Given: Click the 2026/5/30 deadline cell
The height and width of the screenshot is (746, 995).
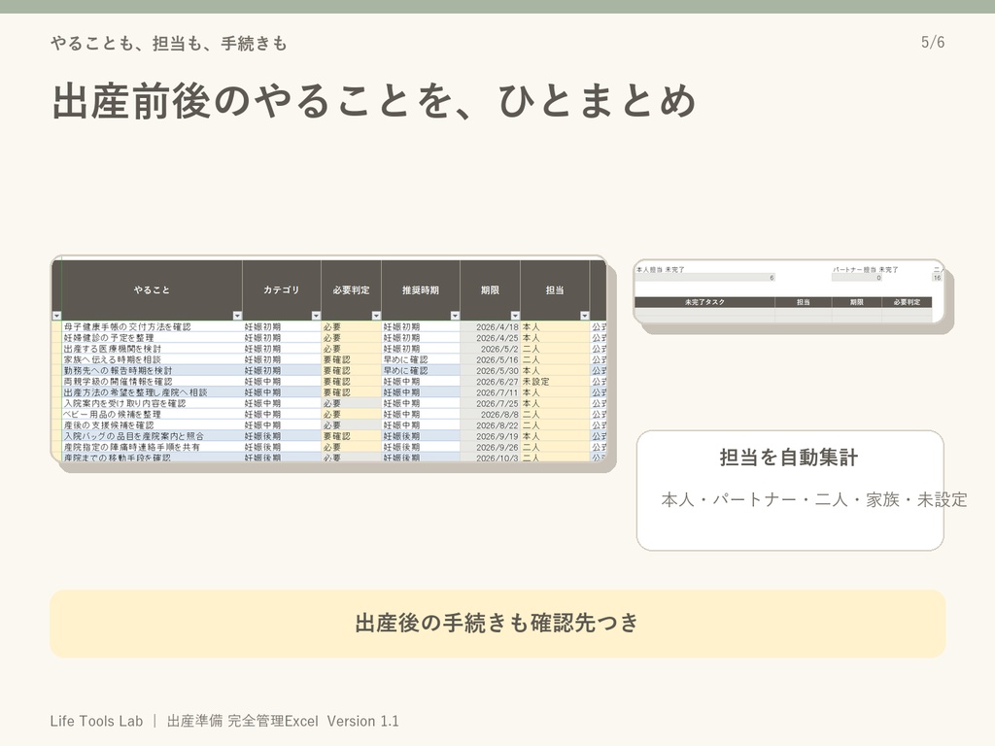Looking at the screenshot, I should coord(490,370).
